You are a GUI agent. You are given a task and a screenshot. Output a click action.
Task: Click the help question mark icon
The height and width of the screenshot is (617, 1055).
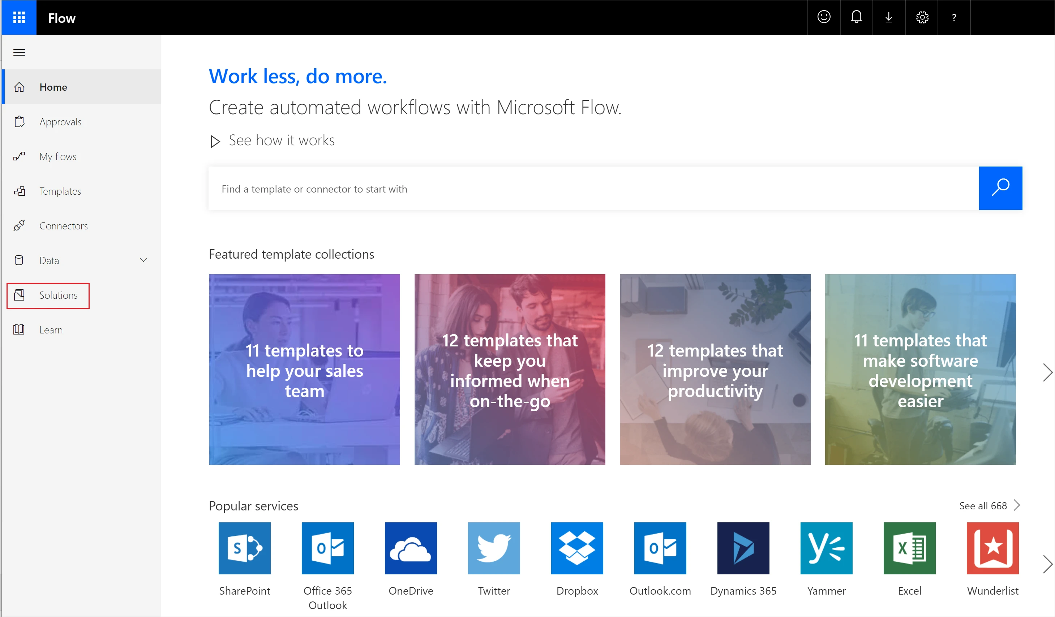coord(954,18)
